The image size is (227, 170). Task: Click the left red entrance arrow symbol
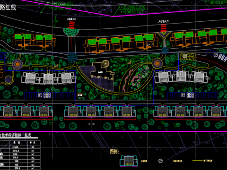point(72,25)
